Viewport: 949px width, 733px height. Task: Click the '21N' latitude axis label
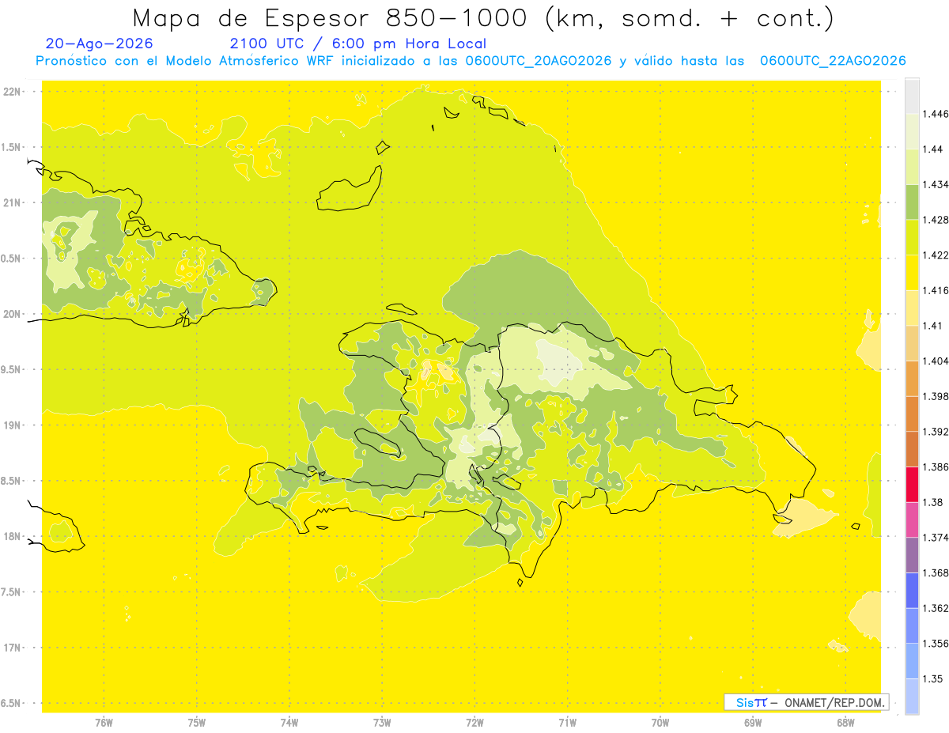(x=13, y=203)
